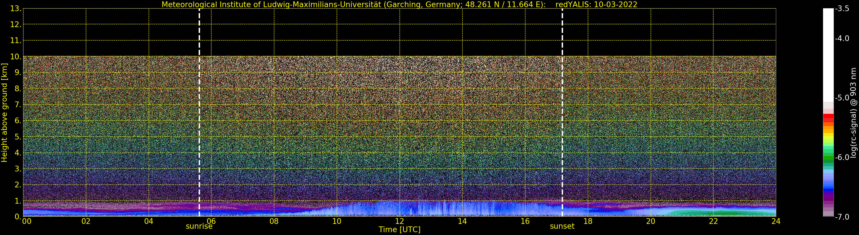Click the '02' time tick label
This screenshot has height=235, width=859.
pyautogui.click(x=86, y=221)
